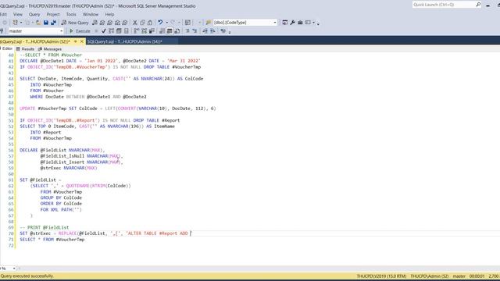The height and width of the screenshot is (281, 500).
Task: Parse the query with the checkmark icon
Action: pyautogui.click(x=104, y=31)
